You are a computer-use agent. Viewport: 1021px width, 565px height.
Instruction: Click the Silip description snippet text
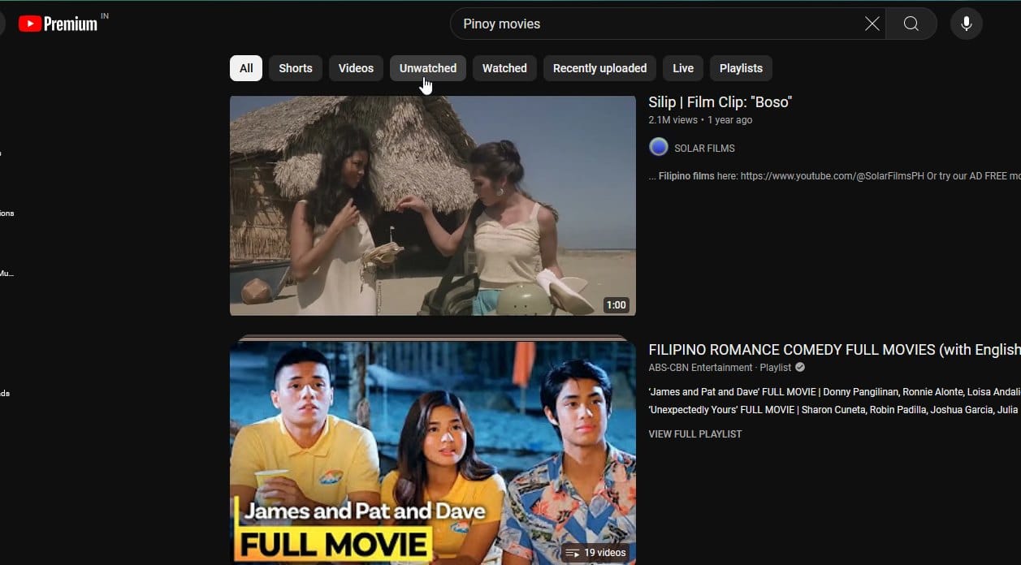(834, 176)
